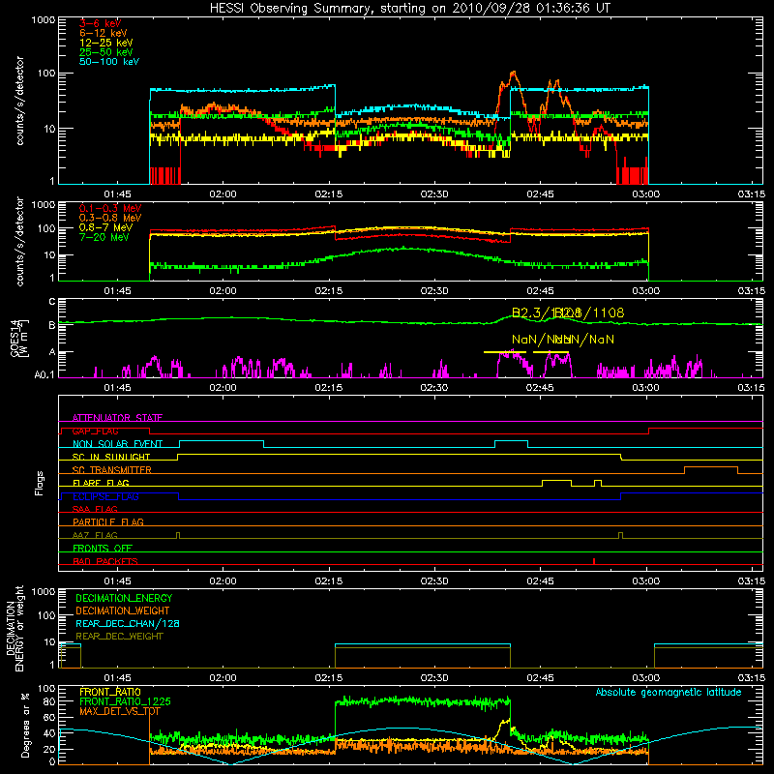Click the first yellow GOES flare interval bar
Screen dimensions: 774x774
[x=504, y=352]
